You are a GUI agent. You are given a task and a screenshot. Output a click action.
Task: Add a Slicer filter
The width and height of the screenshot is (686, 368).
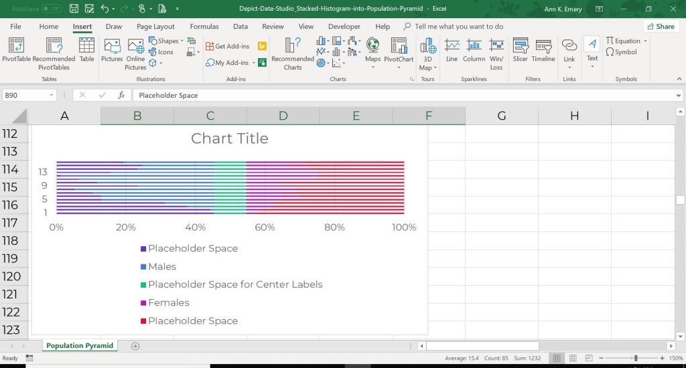point(520,50)
